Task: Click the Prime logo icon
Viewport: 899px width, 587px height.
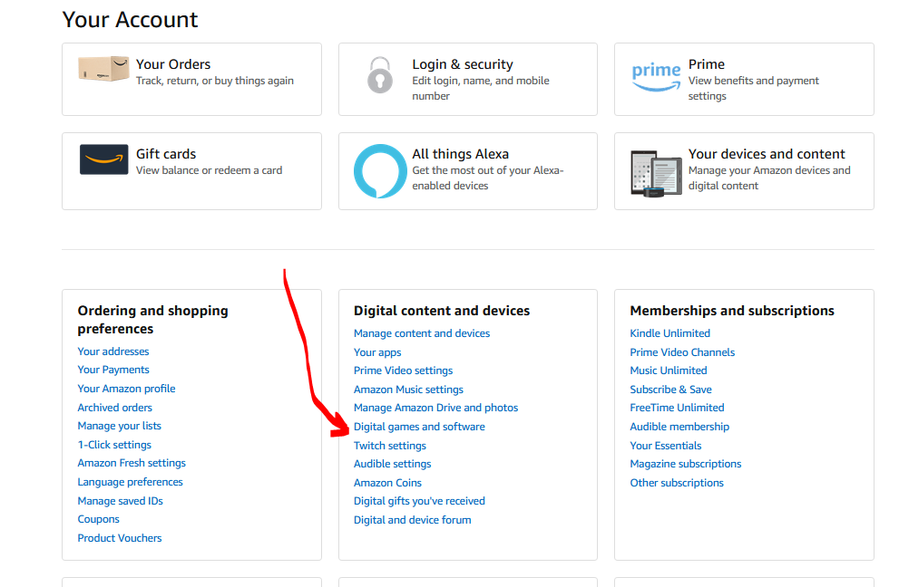Action: coord(656,77)
